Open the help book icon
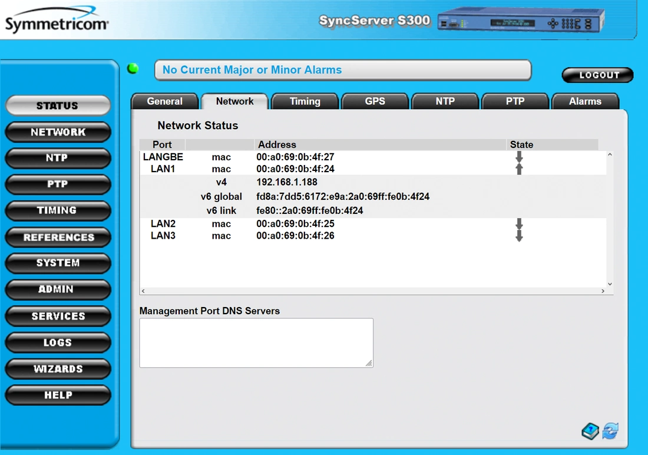 (590, 431)
